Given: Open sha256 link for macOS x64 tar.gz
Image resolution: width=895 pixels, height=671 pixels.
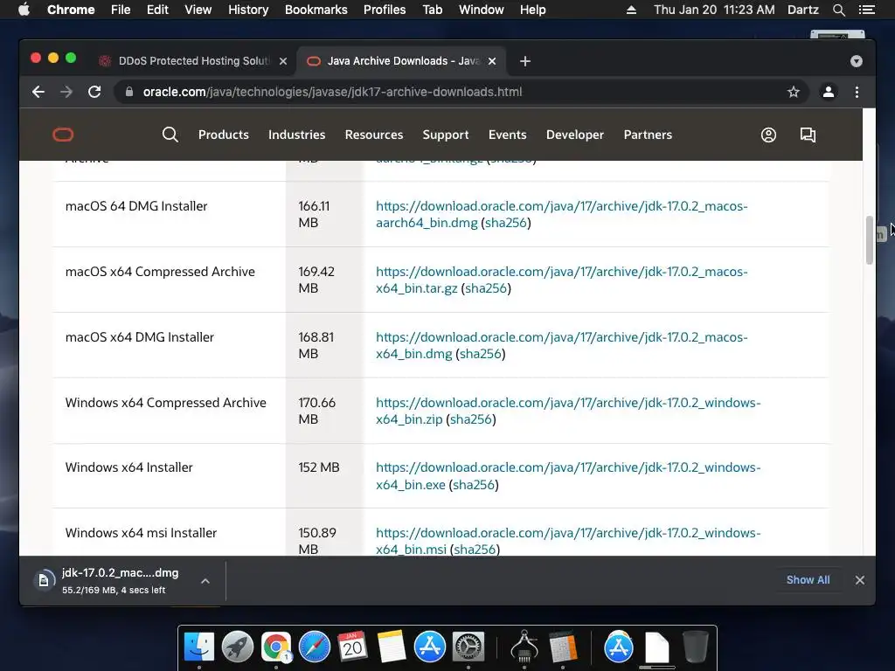Looking at the screenshot, I should (x=486, y=288).
